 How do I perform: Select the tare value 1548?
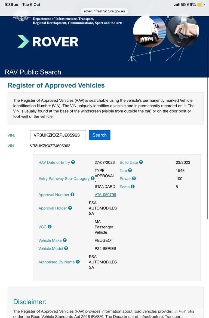[180, 171]
